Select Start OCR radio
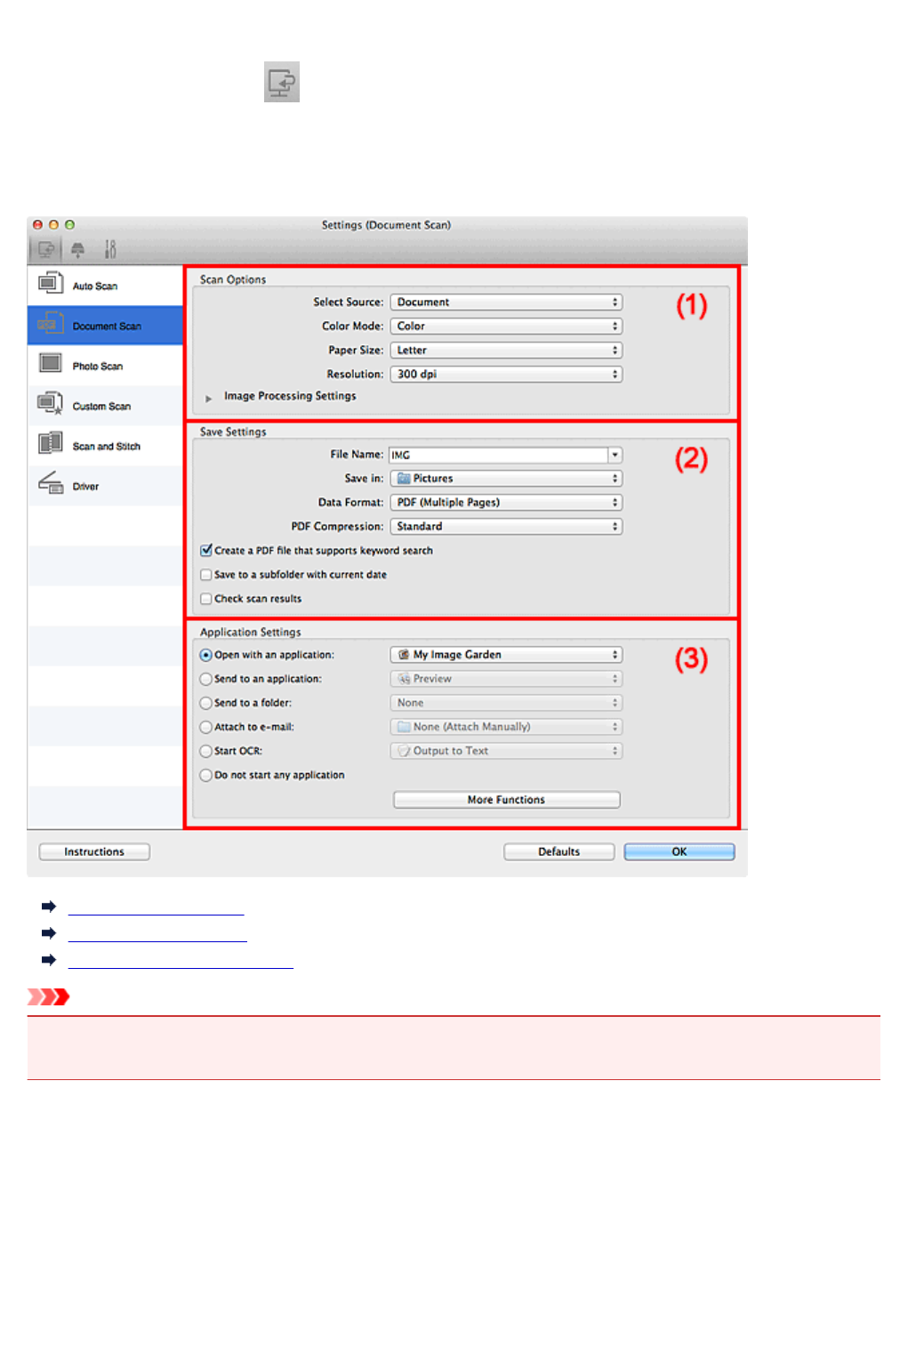908x1347 pixels. coord(206,751)
